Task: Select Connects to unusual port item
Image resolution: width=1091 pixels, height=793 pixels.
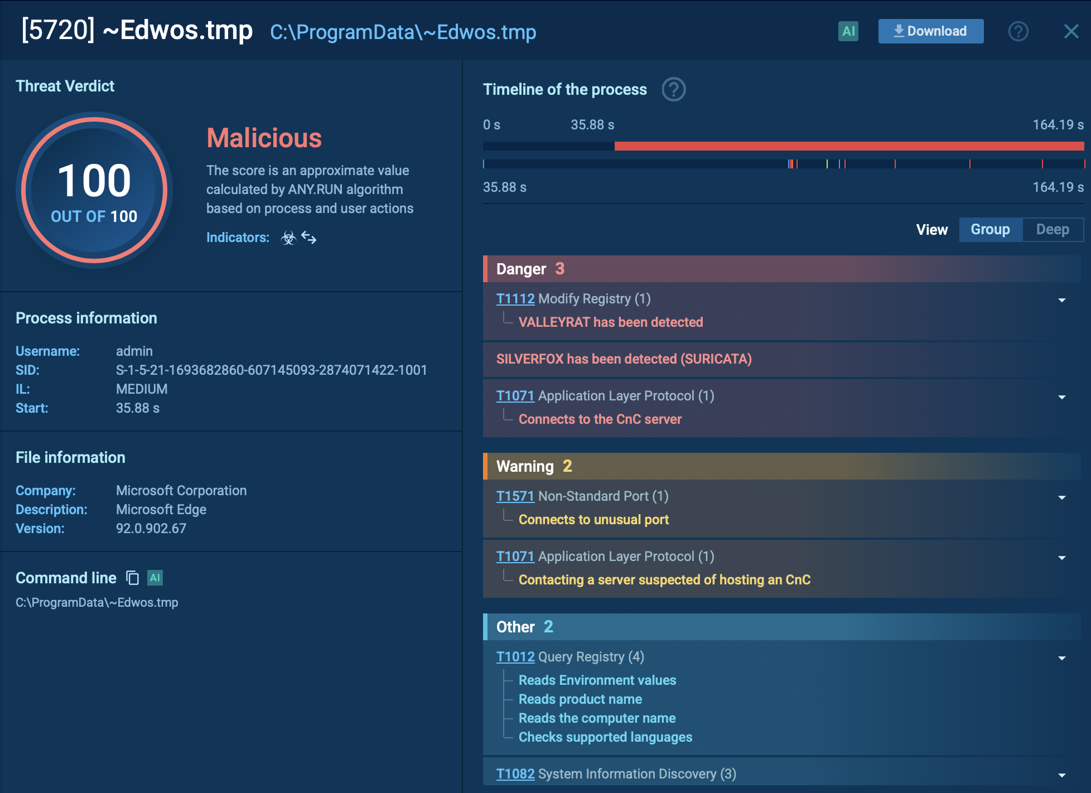Action: coord(593,520)
